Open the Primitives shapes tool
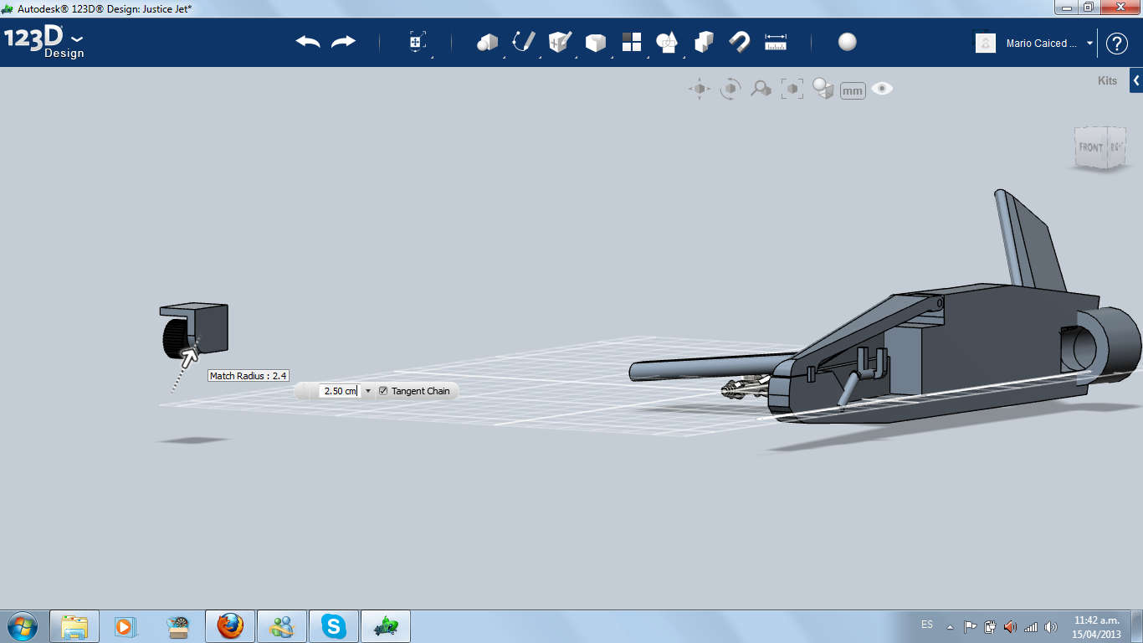 coord(487,42)
